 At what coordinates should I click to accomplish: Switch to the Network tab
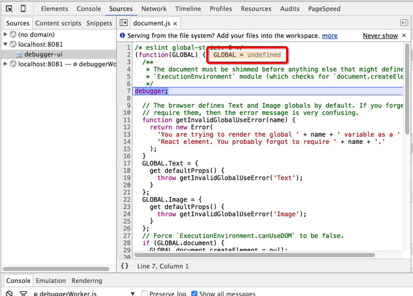[154, 9]
